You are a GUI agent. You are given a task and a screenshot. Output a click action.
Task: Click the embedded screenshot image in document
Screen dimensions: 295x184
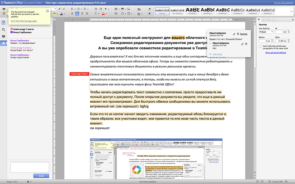tap(156, 159)
